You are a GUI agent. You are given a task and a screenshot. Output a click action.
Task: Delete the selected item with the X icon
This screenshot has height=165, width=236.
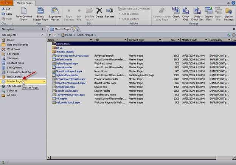pyautogui.click(x=99, y=11)
